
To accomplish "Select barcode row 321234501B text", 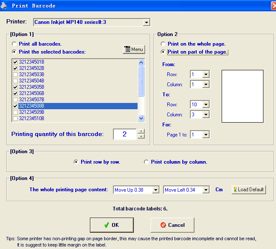I will 31,62.
